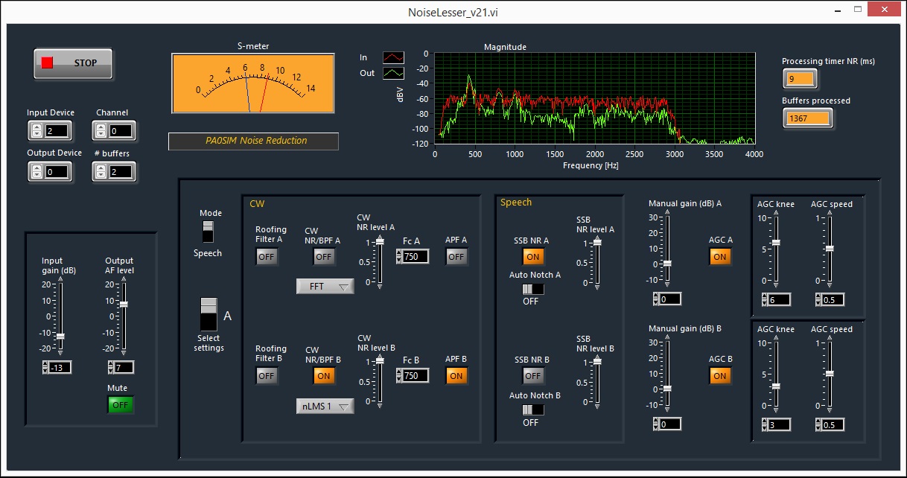Viewport: 907px width, 478px height.
Task: Click the SSB NR level B slider handle
Action: point(596,363)
